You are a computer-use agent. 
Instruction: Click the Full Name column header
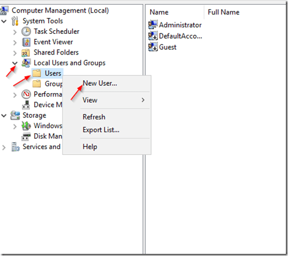pos(224,12)
